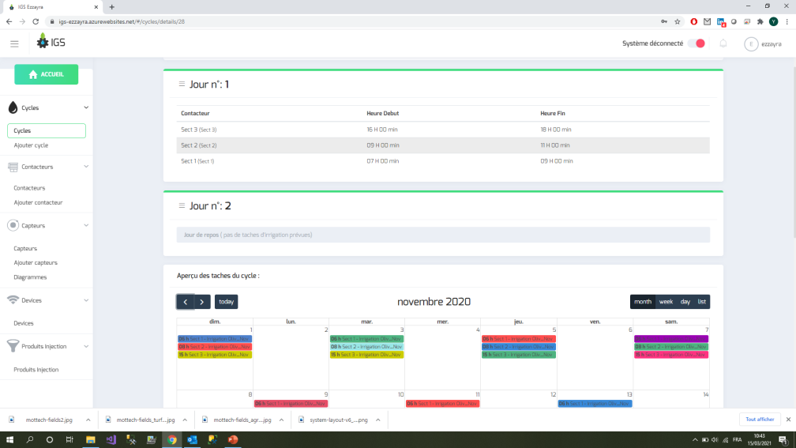This screenshot has height=448, width=796.
Task: Click the ACCUEIL home button
Action: [x=46, y=74]
